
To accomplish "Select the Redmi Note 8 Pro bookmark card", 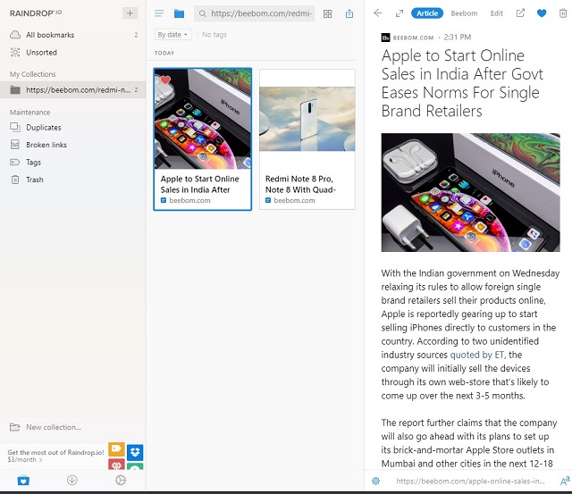I will [x=307, y=139].
